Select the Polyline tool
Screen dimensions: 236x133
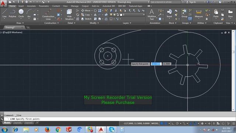click(x=12, y=13)
